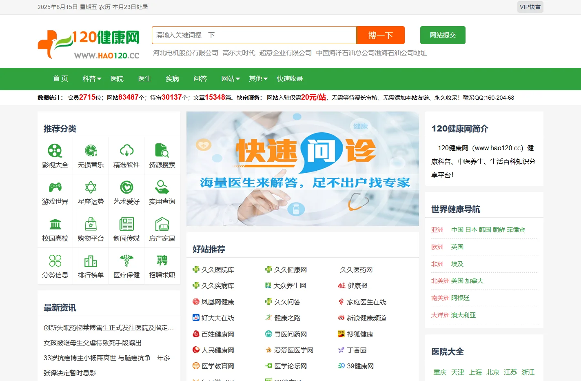Select 英国 under 欧洲
The width and height of the screenshot is (581, 381).
click(457, 247)
